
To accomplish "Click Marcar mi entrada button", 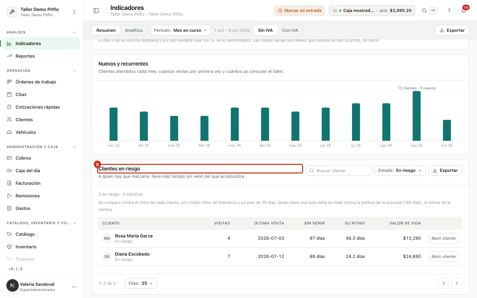I will click(299, 11).
